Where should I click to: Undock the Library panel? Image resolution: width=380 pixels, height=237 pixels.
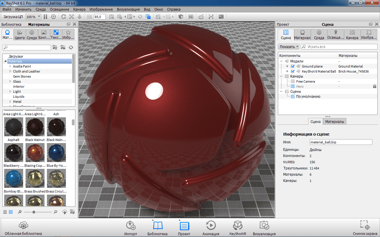(x=69, y=24)
